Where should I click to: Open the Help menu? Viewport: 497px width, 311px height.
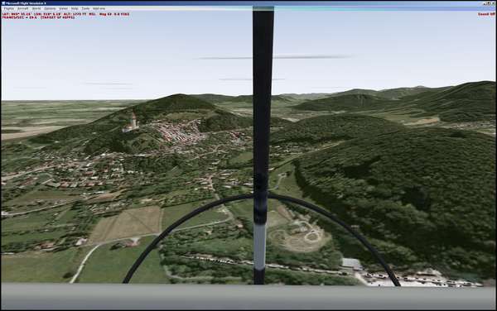75,8
